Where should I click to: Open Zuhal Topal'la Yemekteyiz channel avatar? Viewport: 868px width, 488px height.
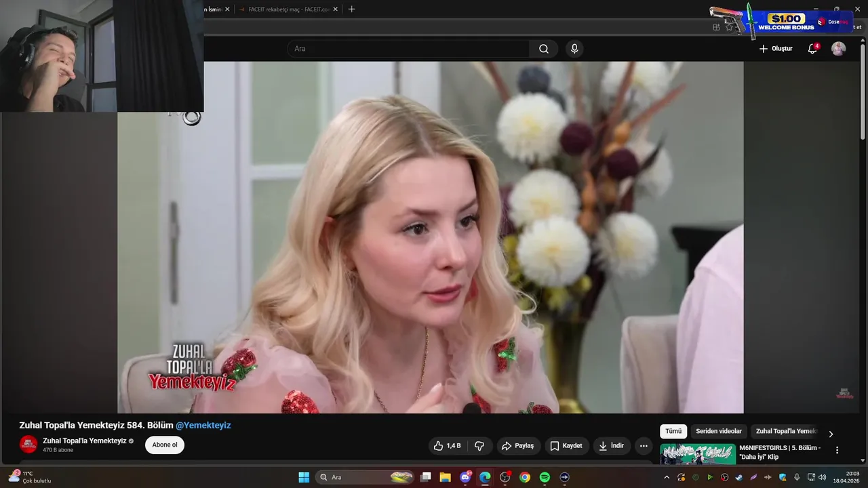[x=28, y=445]
